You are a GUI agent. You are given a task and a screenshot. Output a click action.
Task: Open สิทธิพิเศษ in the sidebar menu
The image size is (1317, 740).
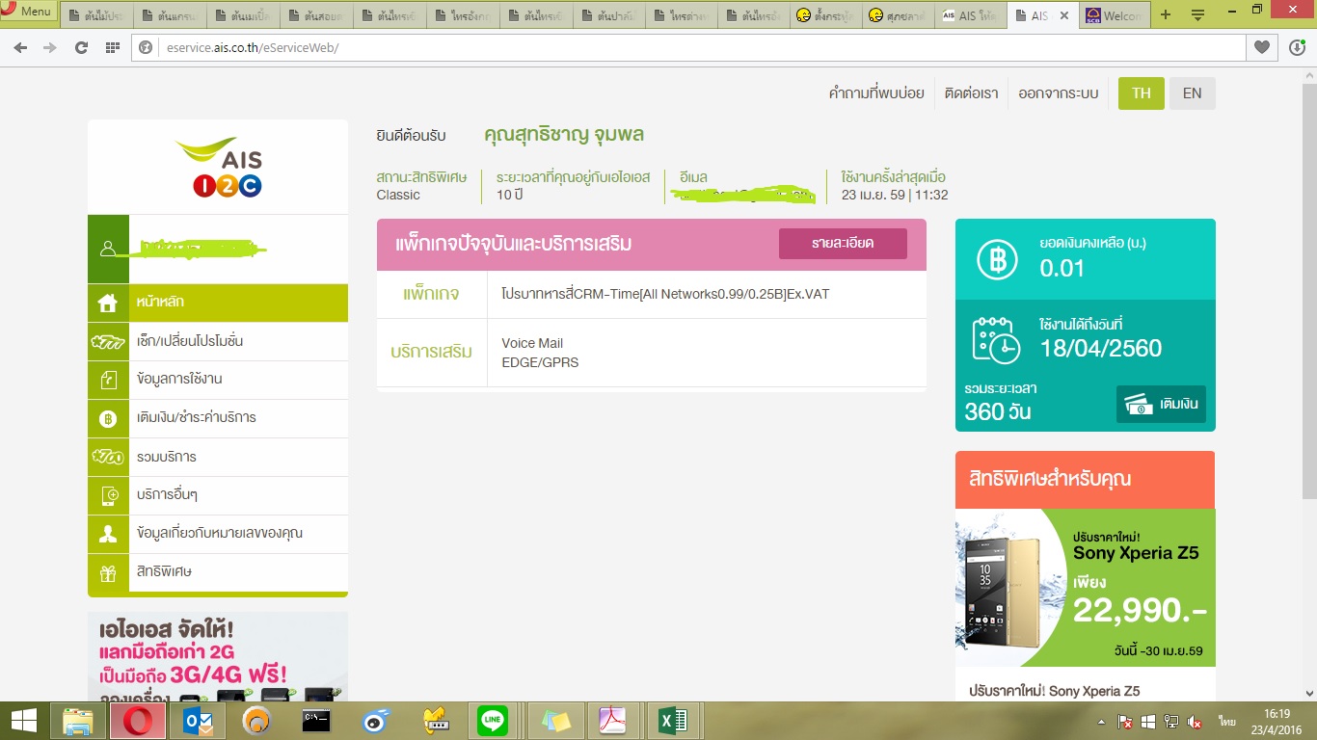218,572
